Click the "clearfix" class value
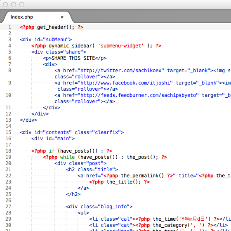This screenshot has height=231, width=231. pos(106,132)
